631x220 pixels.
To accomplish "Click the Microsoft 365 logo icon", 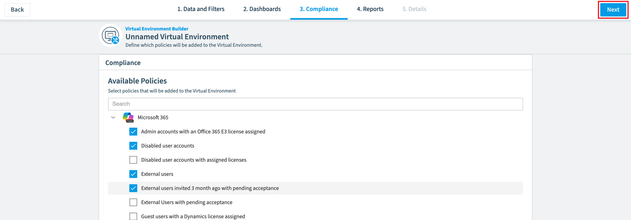I will point(128,117).
